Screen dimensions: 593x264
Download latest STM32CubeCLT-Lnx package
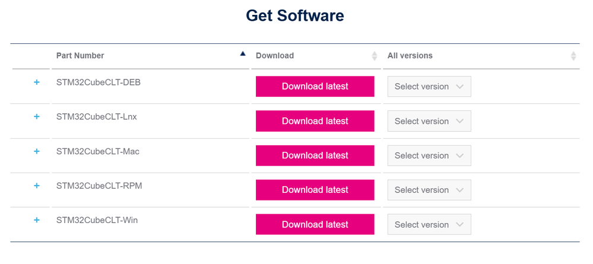click(315, 121)
